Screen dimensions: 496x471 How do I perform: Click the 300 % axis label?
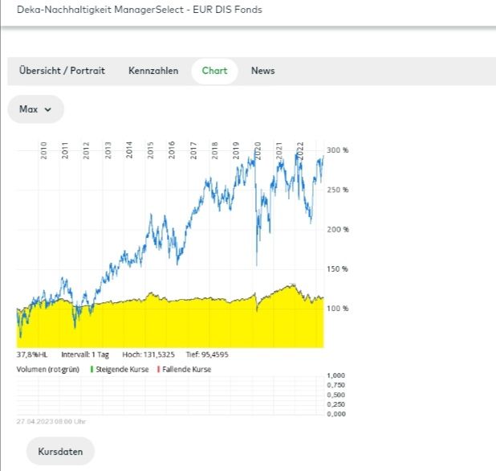click(x=336, y=150)
